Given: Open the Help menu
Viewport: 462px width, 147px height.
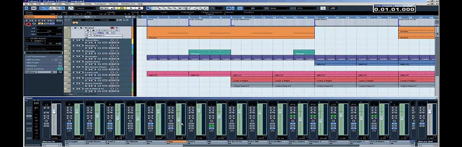Looking at the screenshot, I should coord(140,4).
